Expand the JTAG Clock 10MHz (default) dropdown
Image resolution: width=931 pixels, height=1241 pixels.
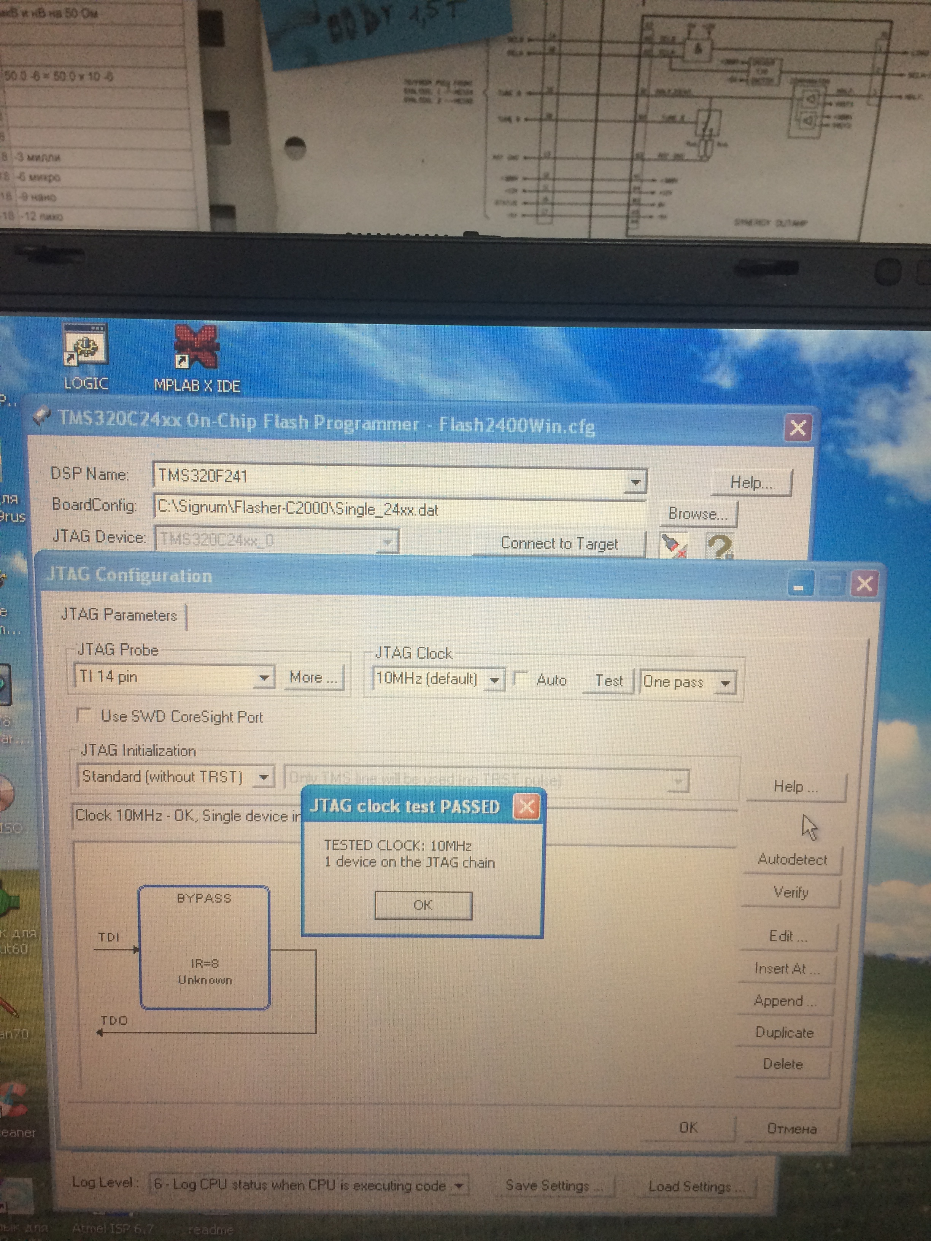pos(494,681)
